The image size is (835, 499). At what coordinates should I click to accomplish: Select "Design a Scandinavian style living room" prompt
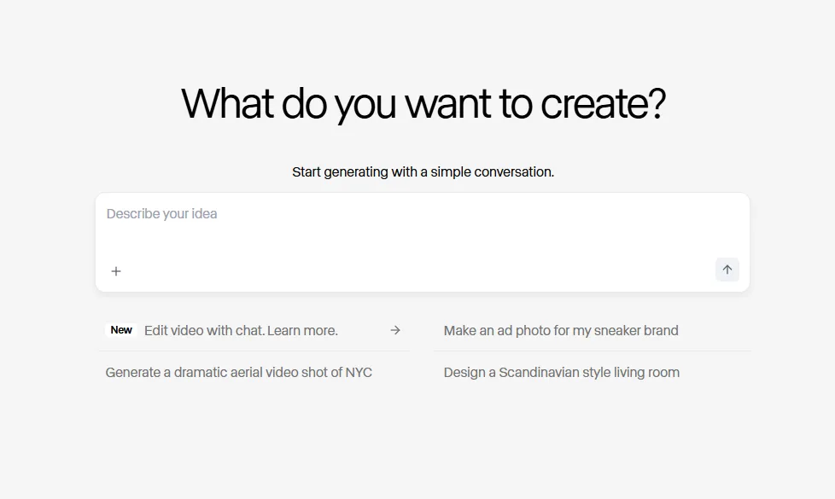click(562, 373)
